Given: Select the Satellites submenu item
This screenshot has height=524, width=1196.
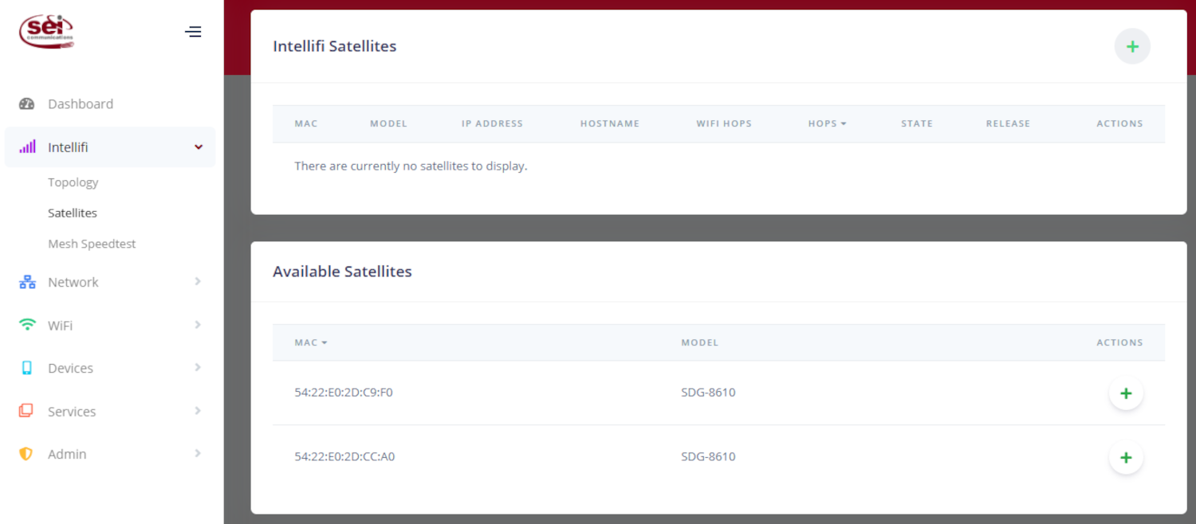Looking at the screenshot, I should point(73,213).
